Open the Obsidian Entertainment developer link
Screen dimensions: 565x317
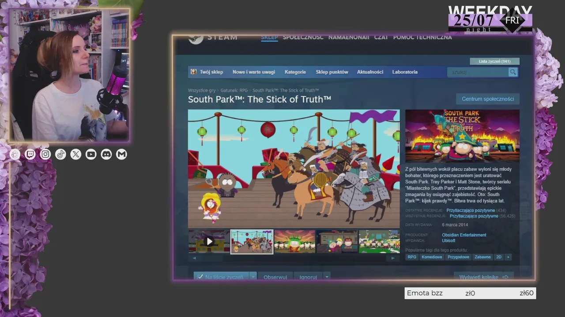(x=464, y=235)
